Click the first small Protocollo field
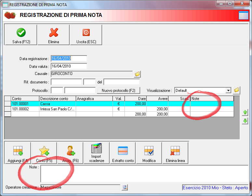The height and width of the screenshot is (196, 252). tap(57, 90)
